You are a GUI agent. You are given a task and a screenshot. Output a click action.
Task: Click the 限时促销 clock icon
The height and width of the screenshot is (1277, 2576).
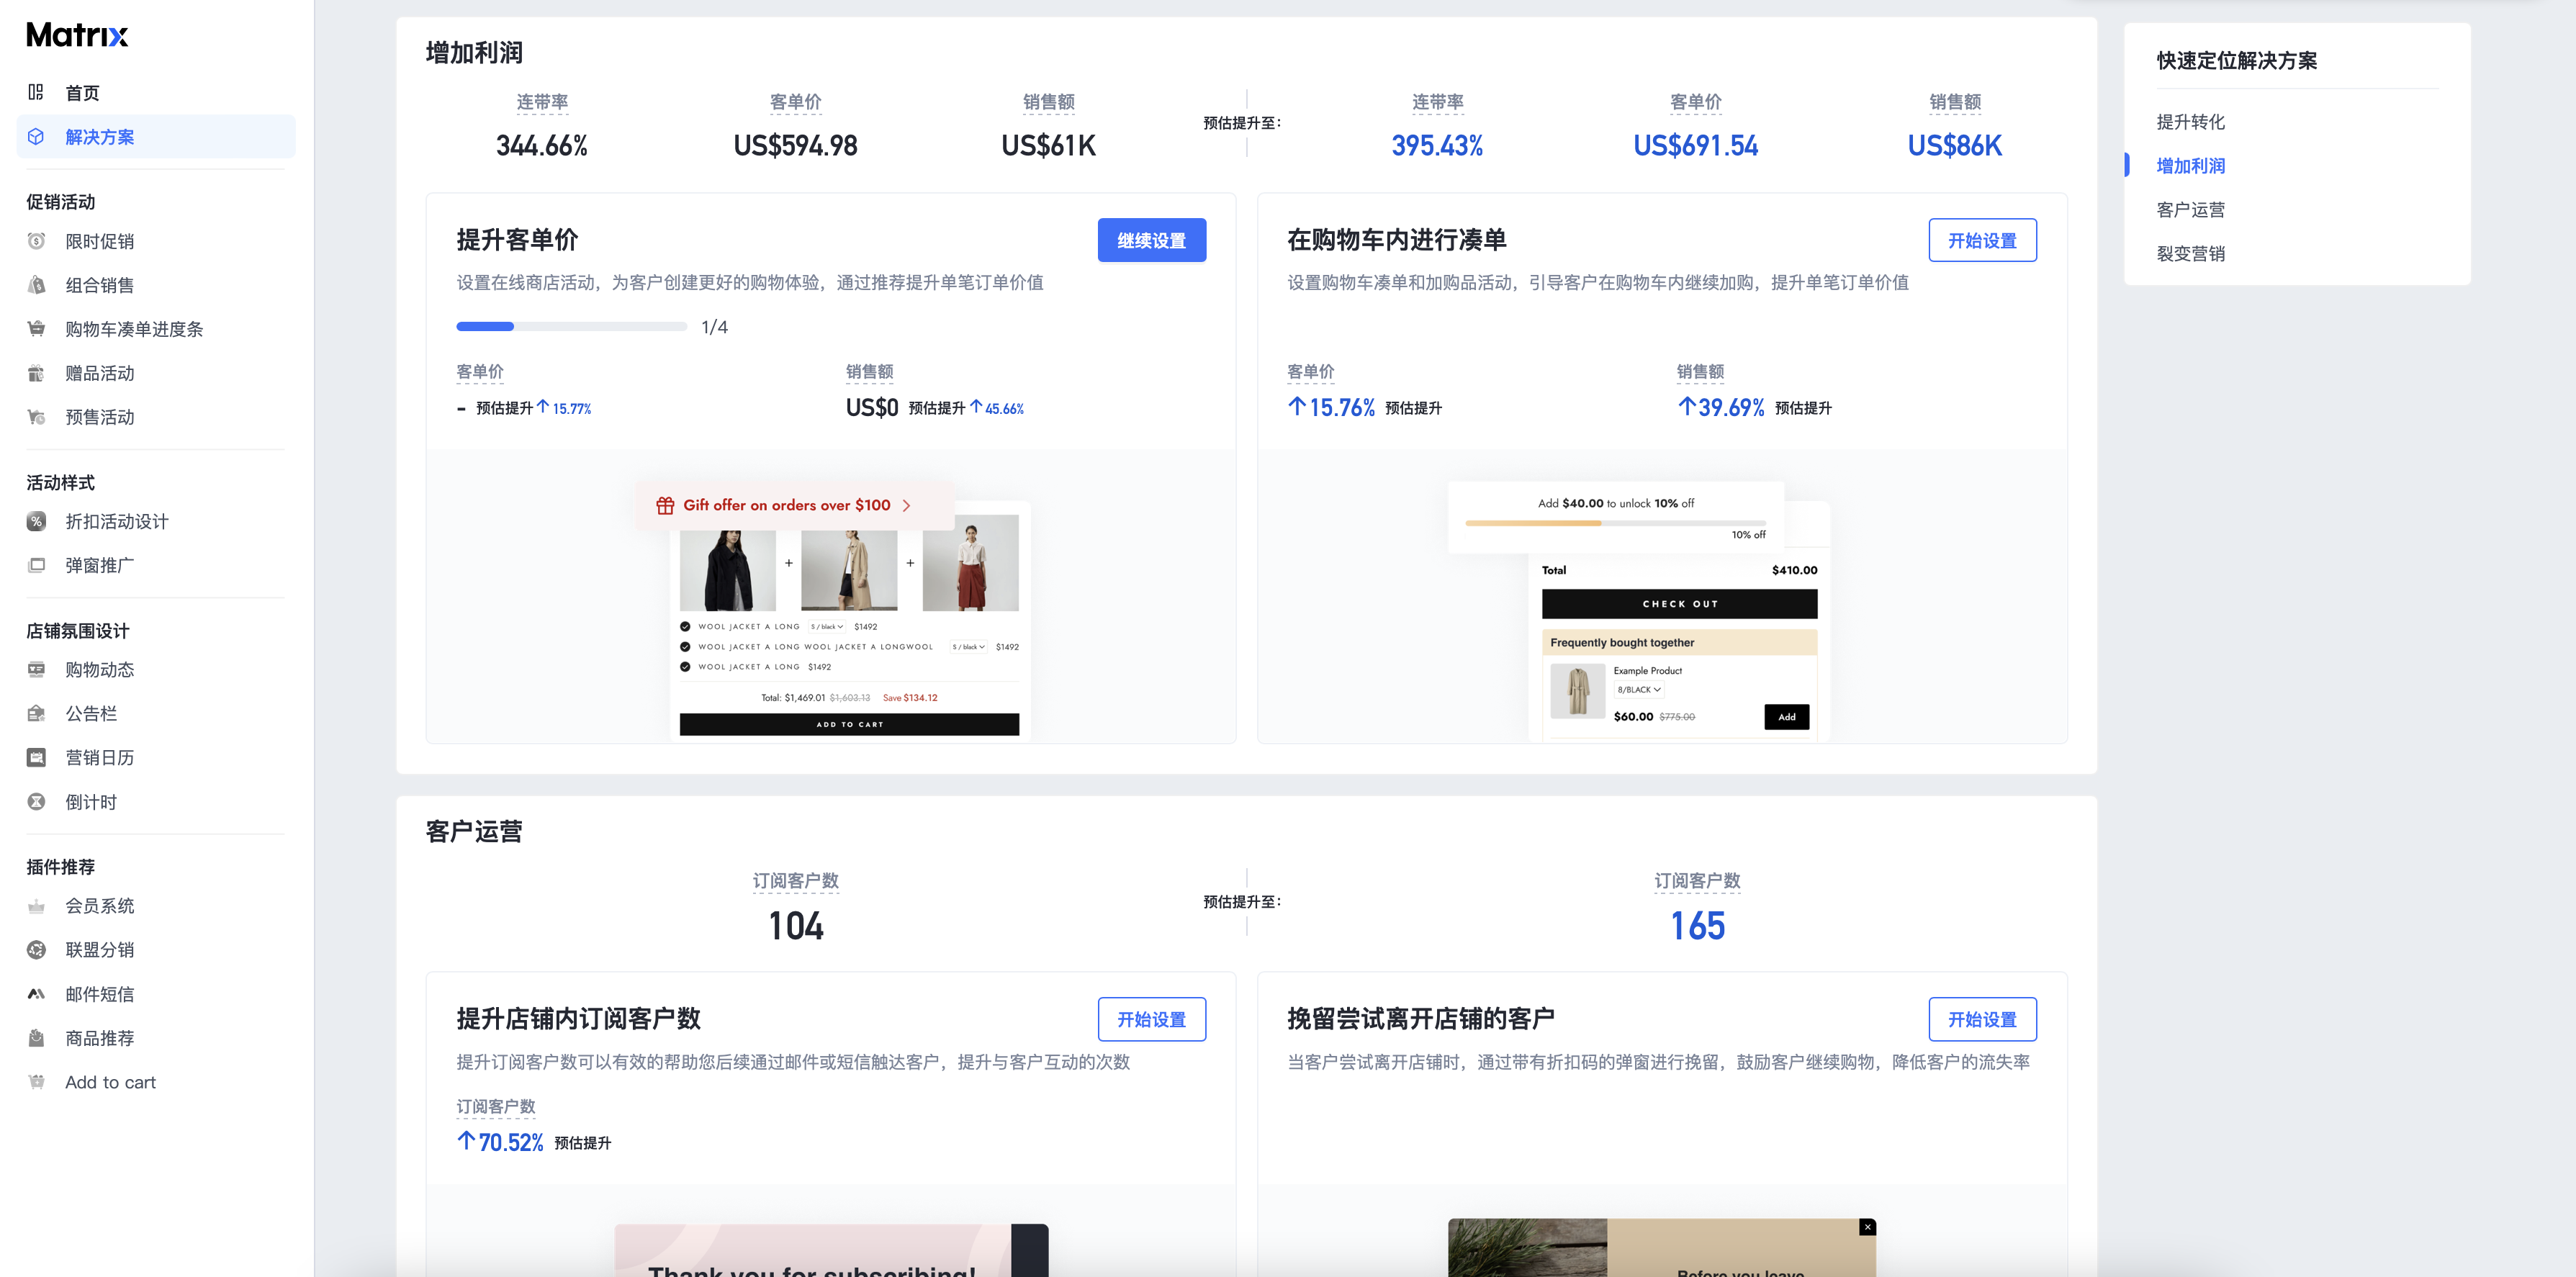(36, 241)
